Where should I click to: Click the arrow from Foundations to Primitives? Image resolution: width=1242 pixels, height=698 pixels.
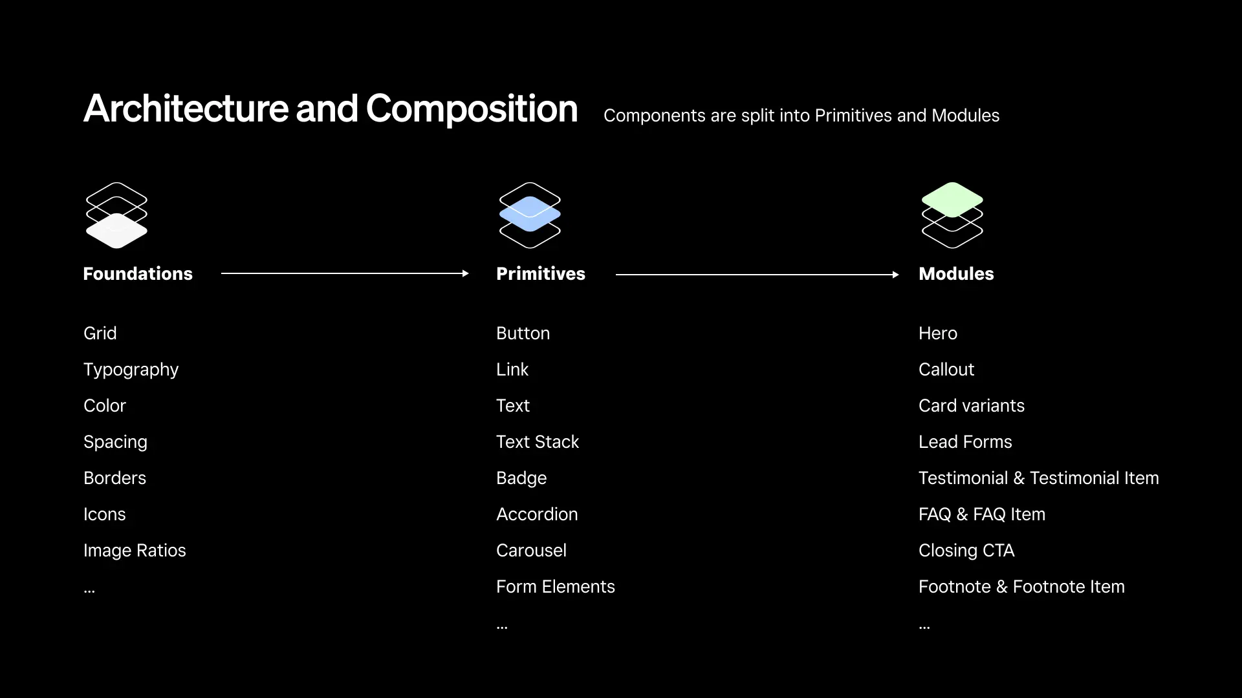(344, 273)
